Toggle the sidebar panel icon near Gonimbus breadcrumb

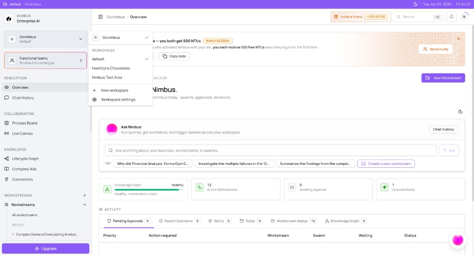pos(100,17)
